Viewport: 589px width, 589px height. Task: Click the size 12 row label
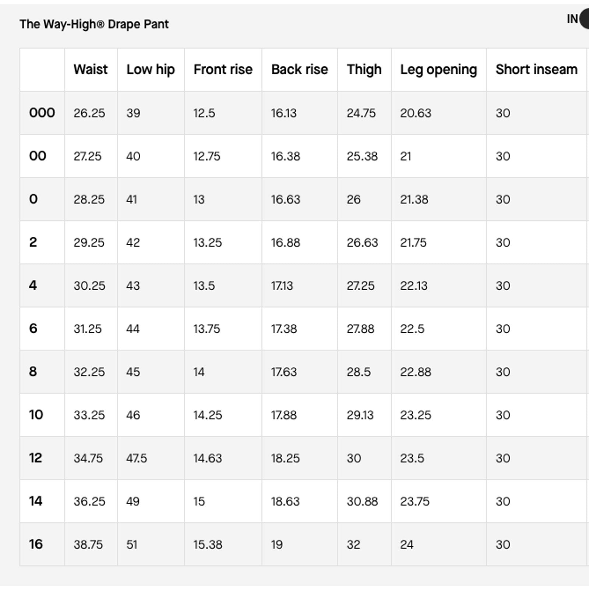click(x=35, y=458)
